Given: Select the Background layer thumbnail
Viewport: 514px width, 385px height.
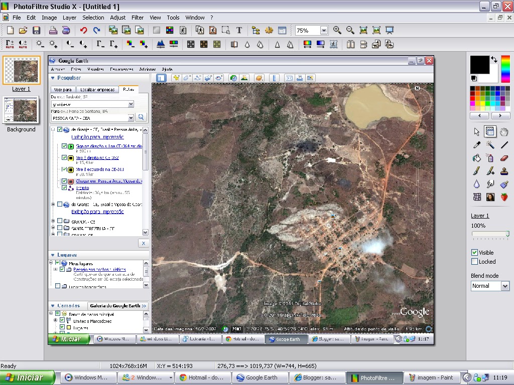Looking at the screenshot, I should [21, 110].
